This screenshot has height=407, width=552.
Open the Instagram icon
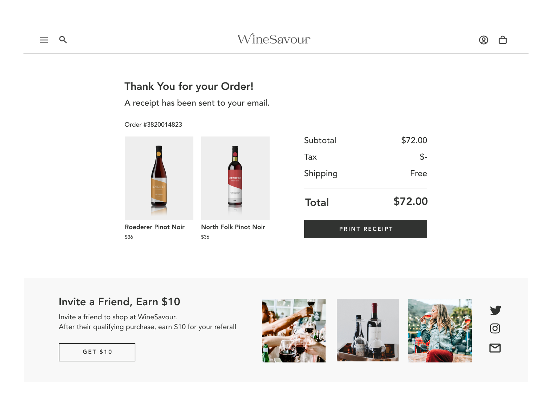pyautogui.click(x=495, y=328)
